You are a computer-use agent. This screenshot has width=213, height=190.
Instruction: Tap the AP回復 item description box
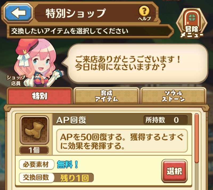pyautogui.click(x=122, y=141)
